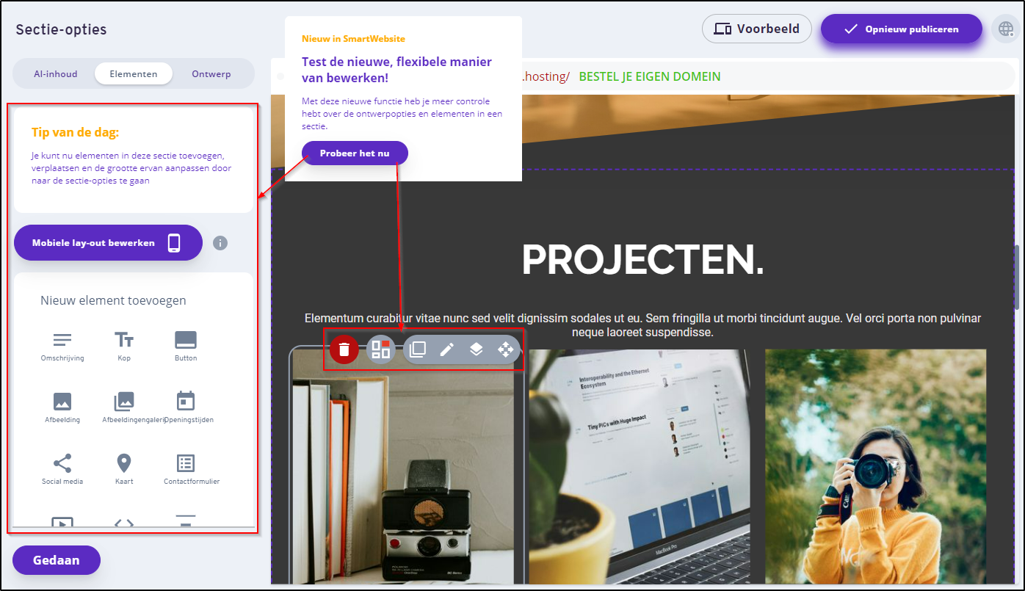Screen dimensions: 1025x591
Task: Insert an Afbeelding image element
Action: pyautogui.click(x=62, y=407)
